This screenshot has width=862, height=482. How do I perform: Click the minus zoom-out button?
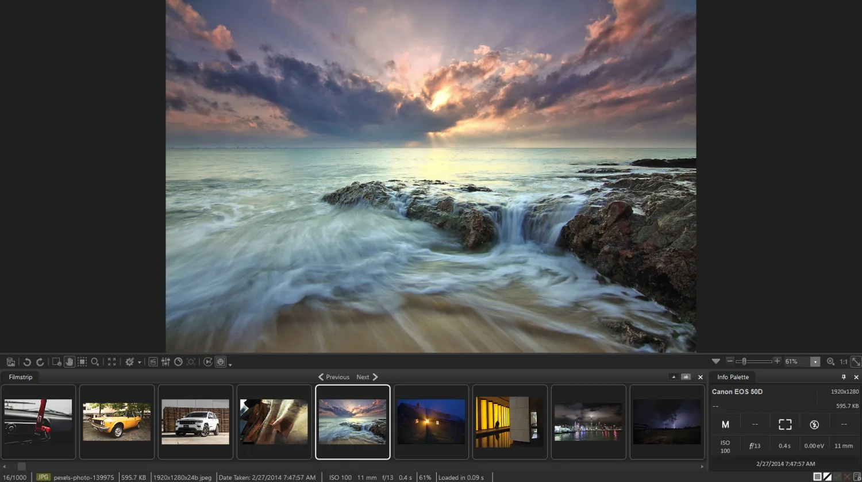point(730,361)
